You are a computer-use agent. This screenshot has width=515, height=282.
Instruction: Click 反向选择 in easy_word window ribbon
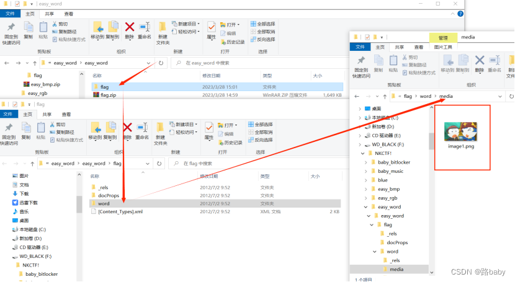click(x=262, y=39)
